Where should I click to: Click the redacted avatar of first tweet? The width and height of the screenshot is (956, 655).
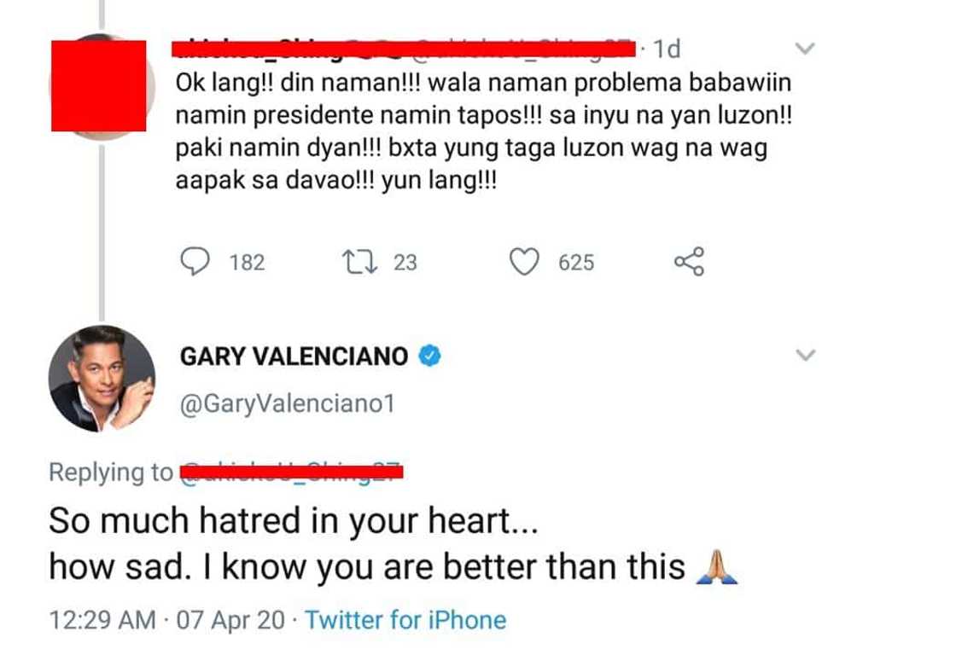pyautogui.click(x=98, y=85)
